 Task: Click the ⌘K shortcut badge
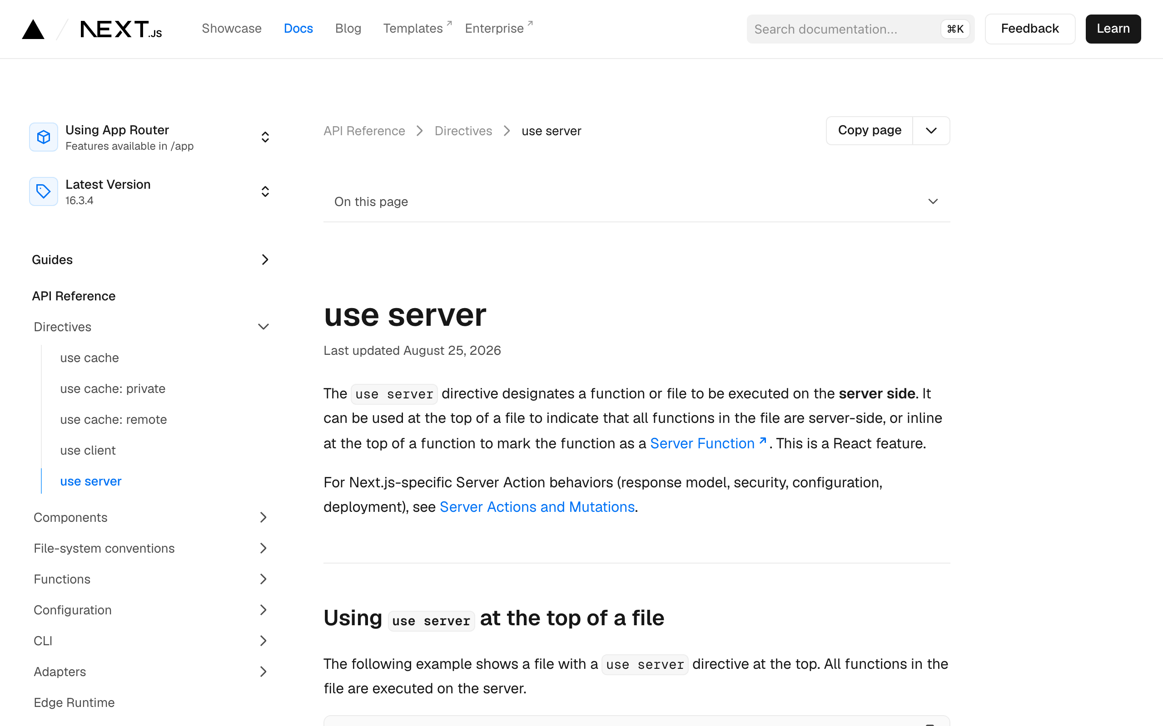coord(955,29)
